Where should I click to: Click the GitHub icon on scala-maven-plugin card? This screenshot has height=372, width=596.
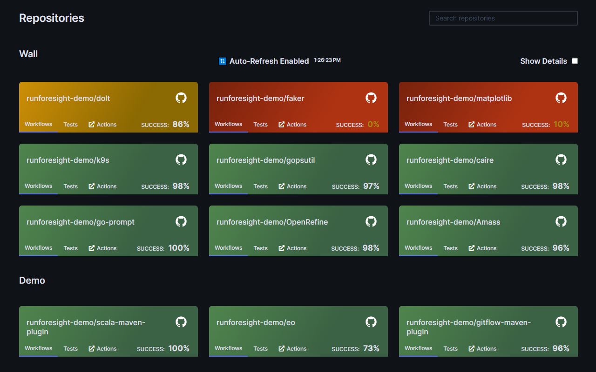181,322
